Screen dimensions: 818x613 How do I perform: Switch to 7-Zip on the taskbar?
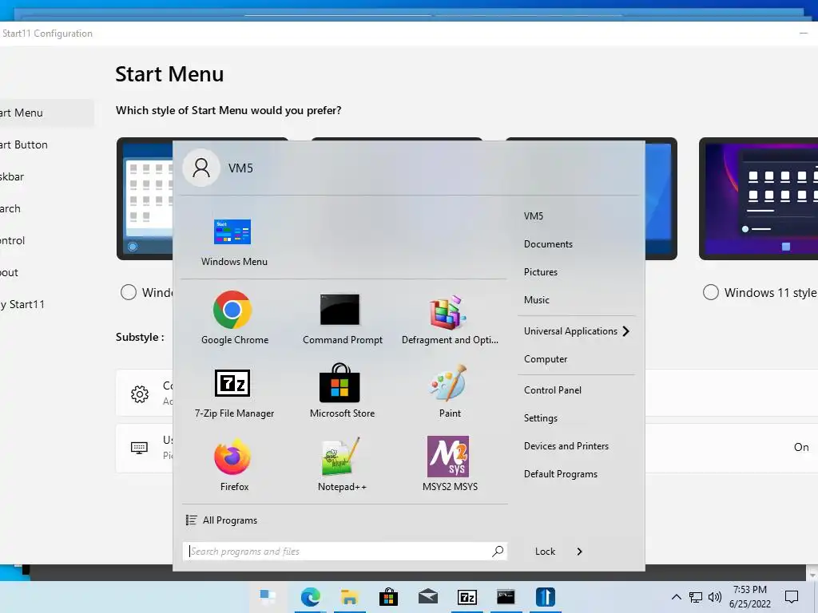pos(467,597)
